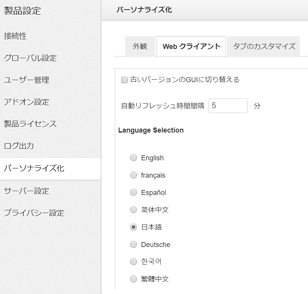Enable 古いバージョンのGUIに切り替える checkbox

coord(124,80)
